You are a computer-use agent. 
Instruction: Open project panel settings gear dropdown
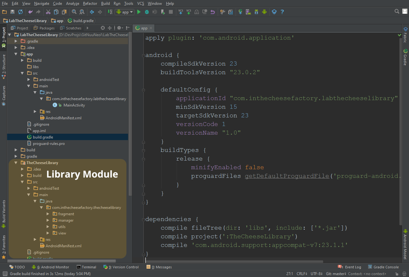120,28
